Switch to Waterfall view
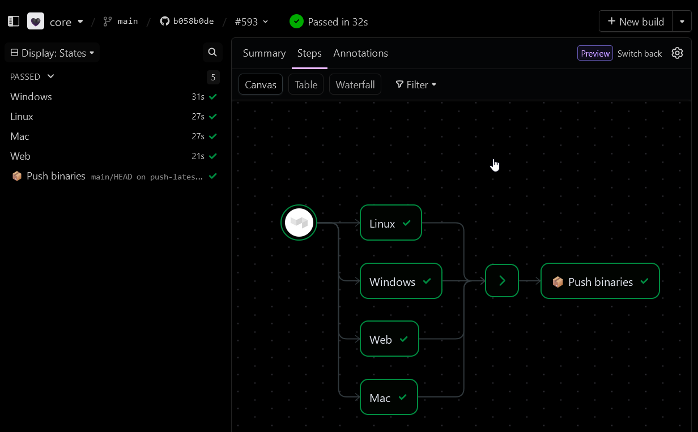The image size is (698, 432). [355, 85]
